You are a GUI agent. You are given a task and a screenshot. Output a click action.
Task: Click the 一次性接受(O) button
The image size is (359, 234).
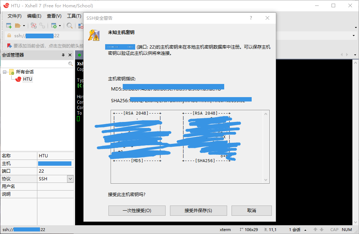point(137,211)
